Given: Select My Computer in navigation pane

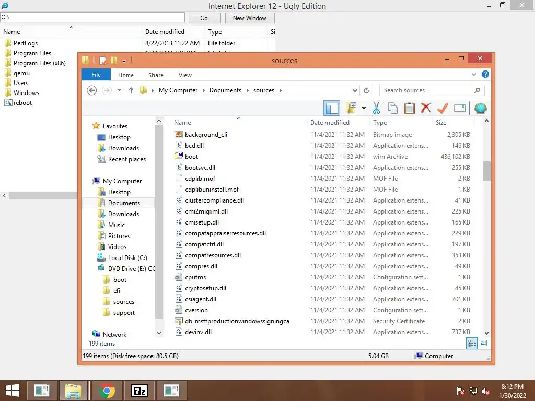Looking at the screenshot, I should tap(122, 181).
